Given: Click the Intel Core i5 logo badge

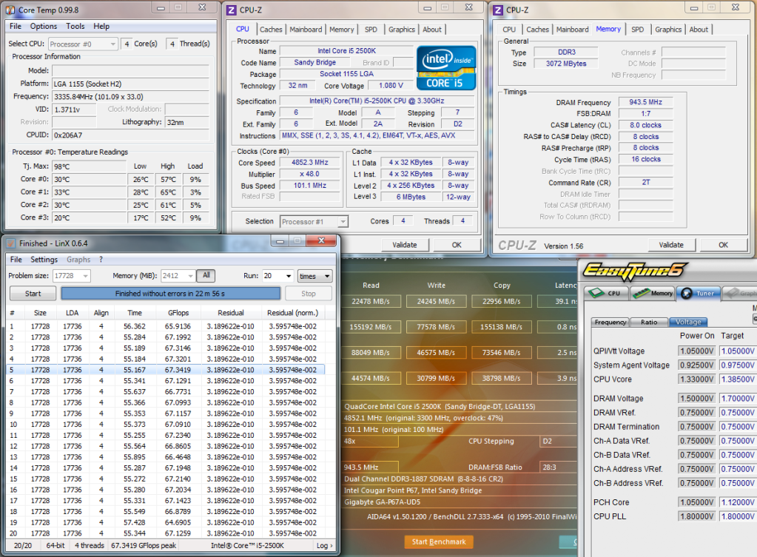Looking at the screenshot, I should (x=446, y=68).
